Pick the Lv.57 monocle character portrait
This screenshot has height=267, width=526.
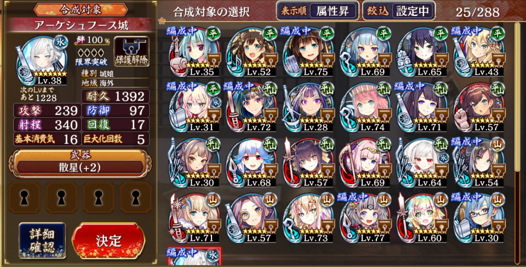point(252,218)
